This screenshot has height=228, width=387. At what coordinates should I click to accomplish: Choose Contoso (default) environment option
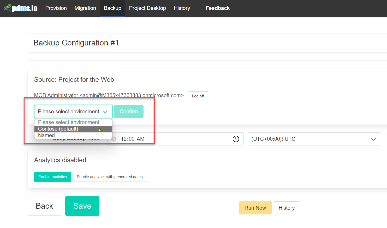tap(73, 129)
